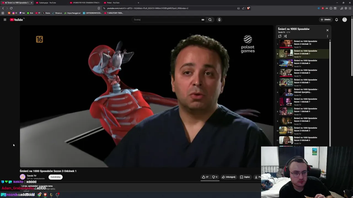The height and width of the screenshot is (198, 353).
Task: Open the browser main hamburger menu
Action: tap(350, 8)
